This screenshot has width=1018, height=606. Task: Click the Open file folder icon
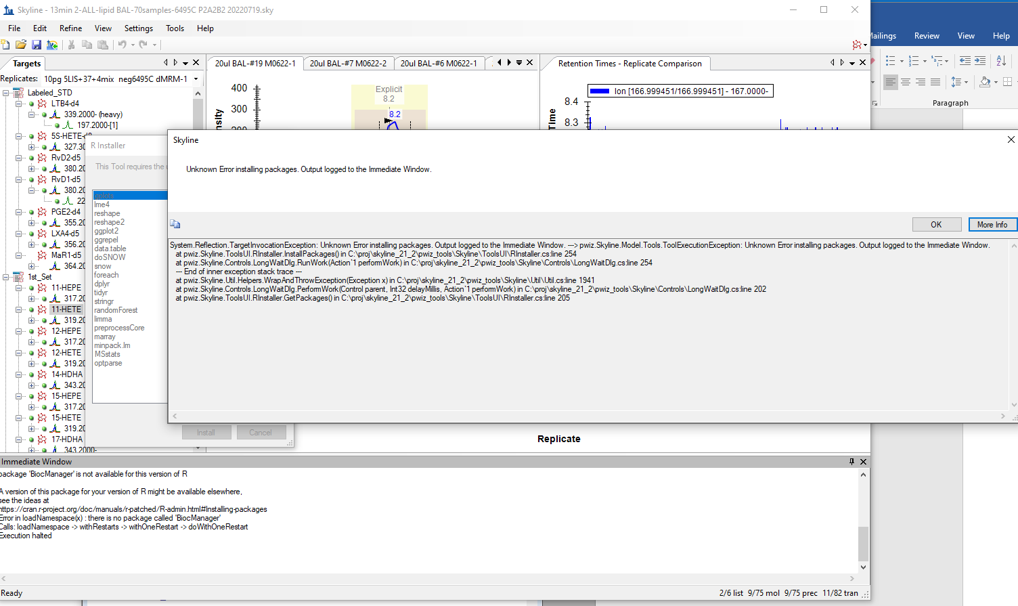(x=21, y=45)
